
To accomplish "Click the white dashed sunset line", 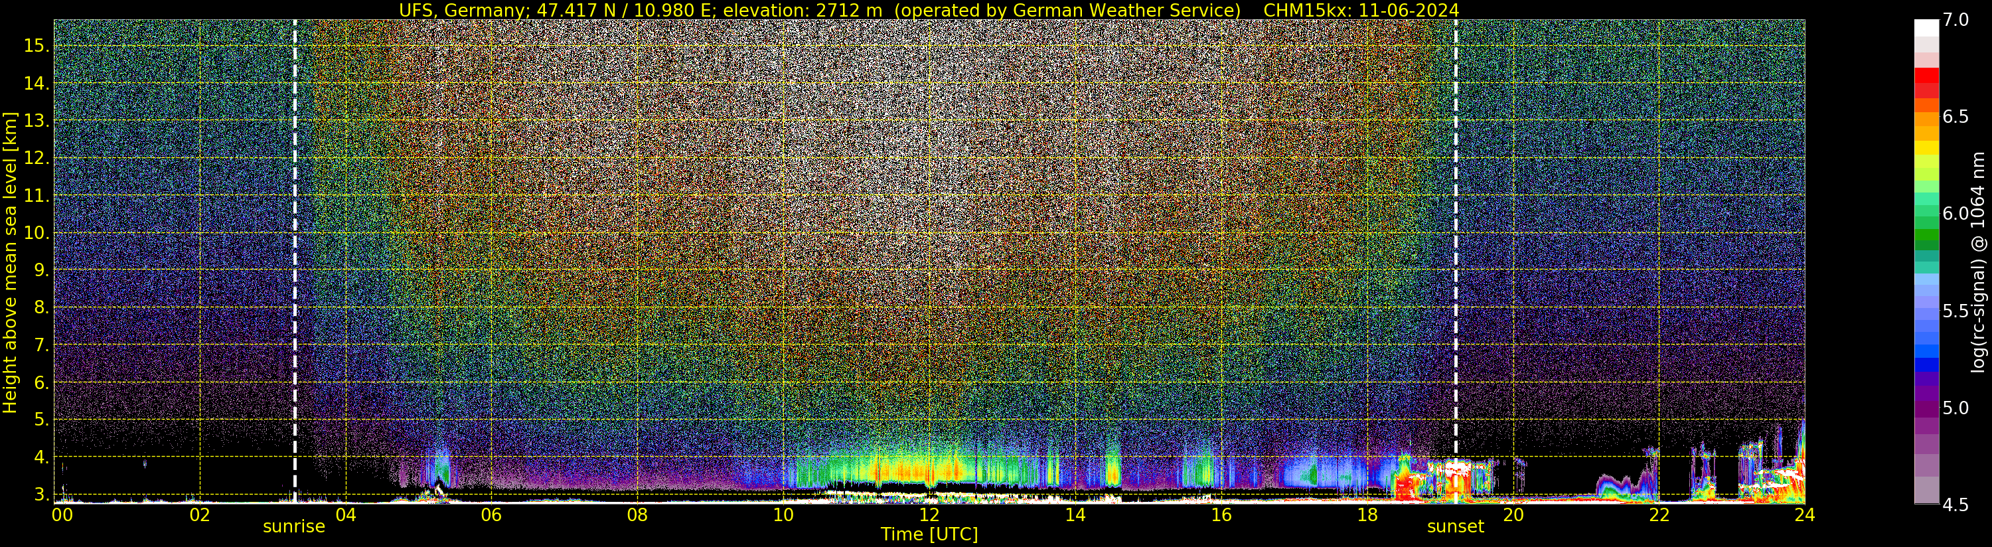I will coord(1456,262).
